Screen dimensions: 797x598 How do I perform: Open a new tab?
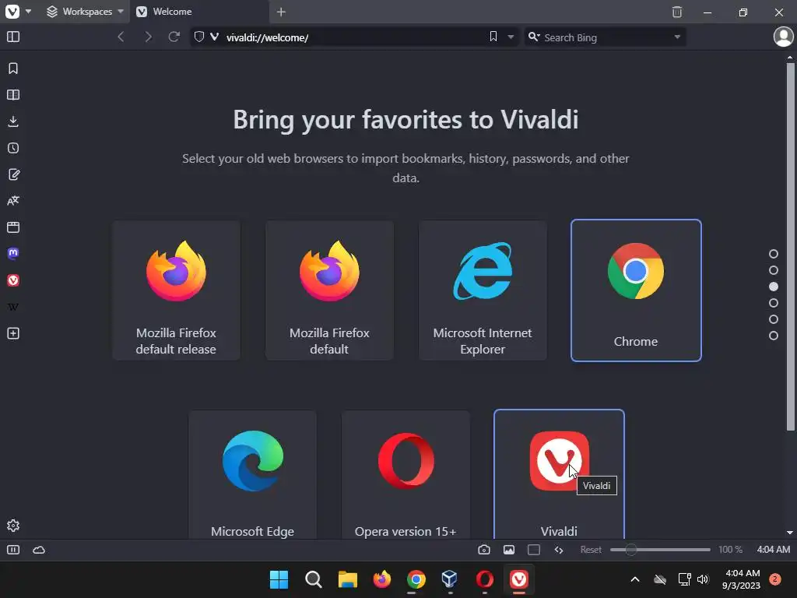[x=281, y=12]
